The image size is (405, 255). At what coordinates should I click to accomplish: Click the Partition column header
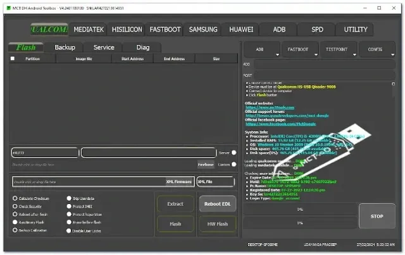(32, 59)
